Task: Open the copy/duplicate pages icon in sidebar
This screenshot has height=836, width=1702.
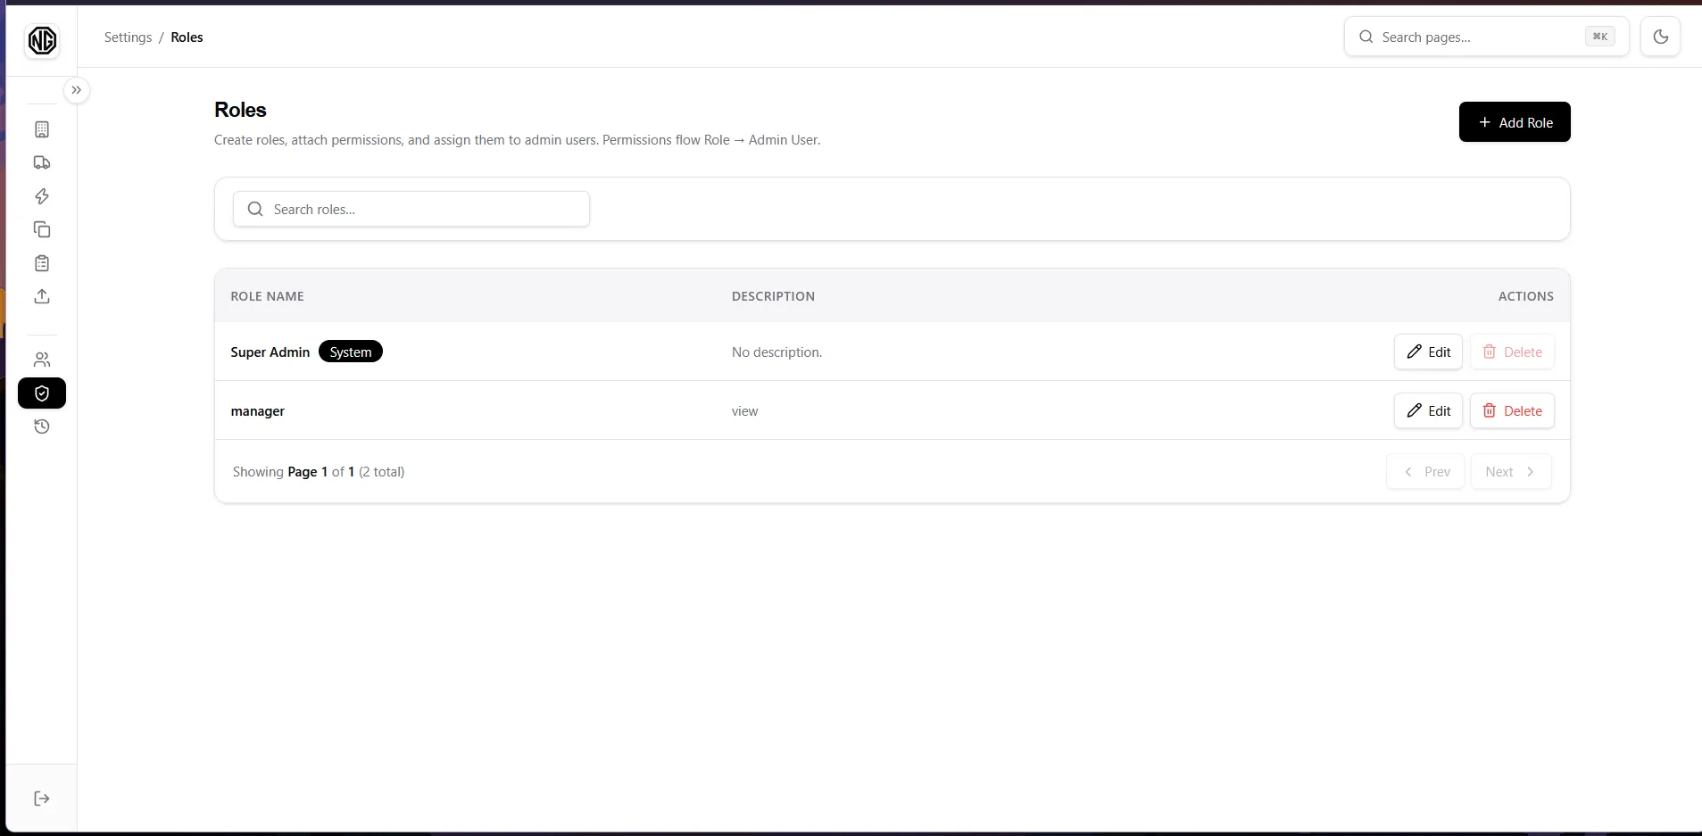Action: point(42,229)
